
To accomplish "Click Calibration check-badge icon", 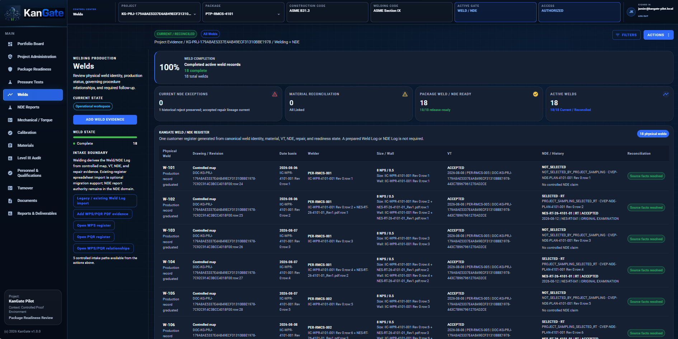I will coord(10,133).
